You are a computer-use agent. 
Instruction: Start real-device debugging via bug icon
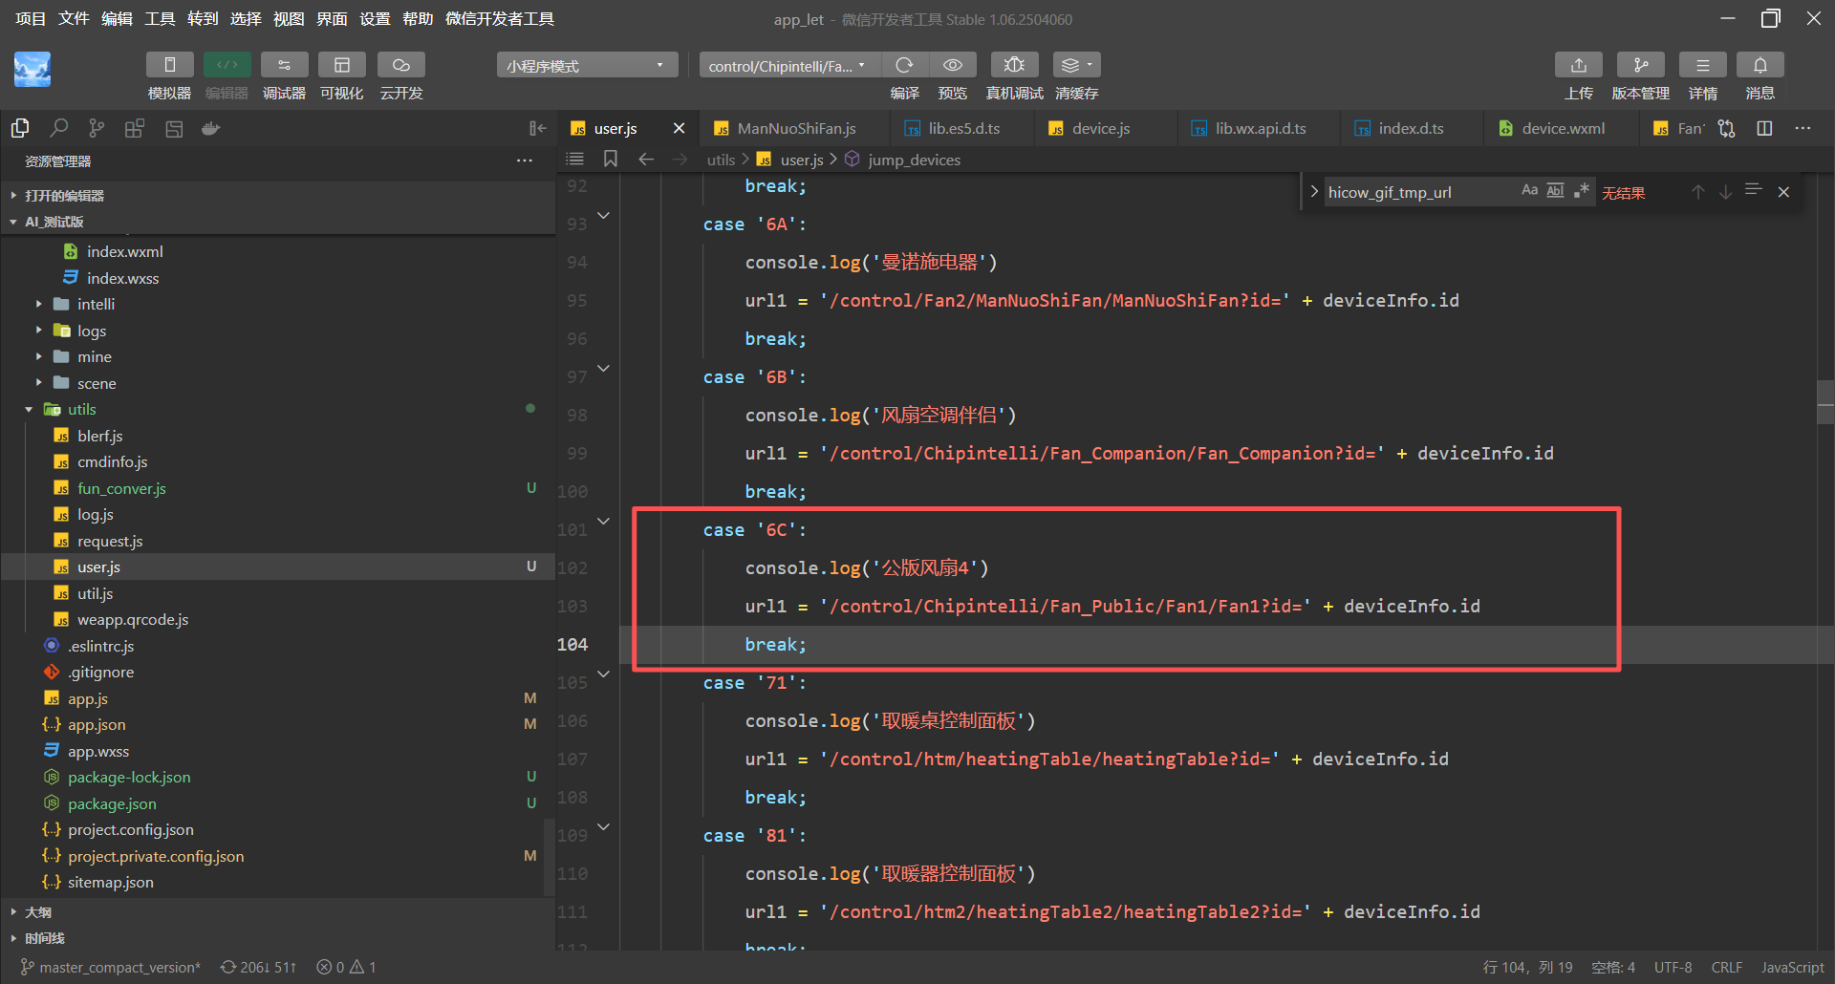click(1014, 65)
